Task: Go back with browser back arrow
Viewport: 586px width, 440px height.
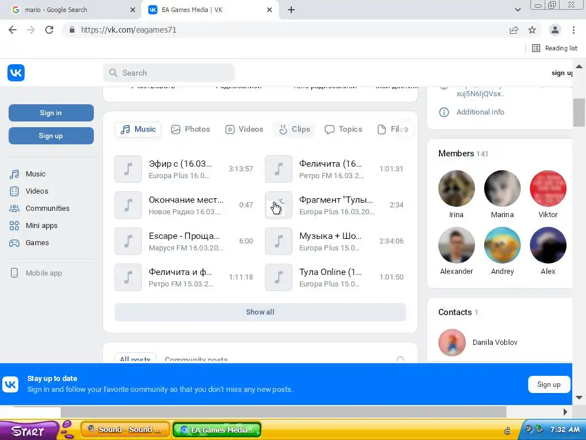Action: [13, 30]
